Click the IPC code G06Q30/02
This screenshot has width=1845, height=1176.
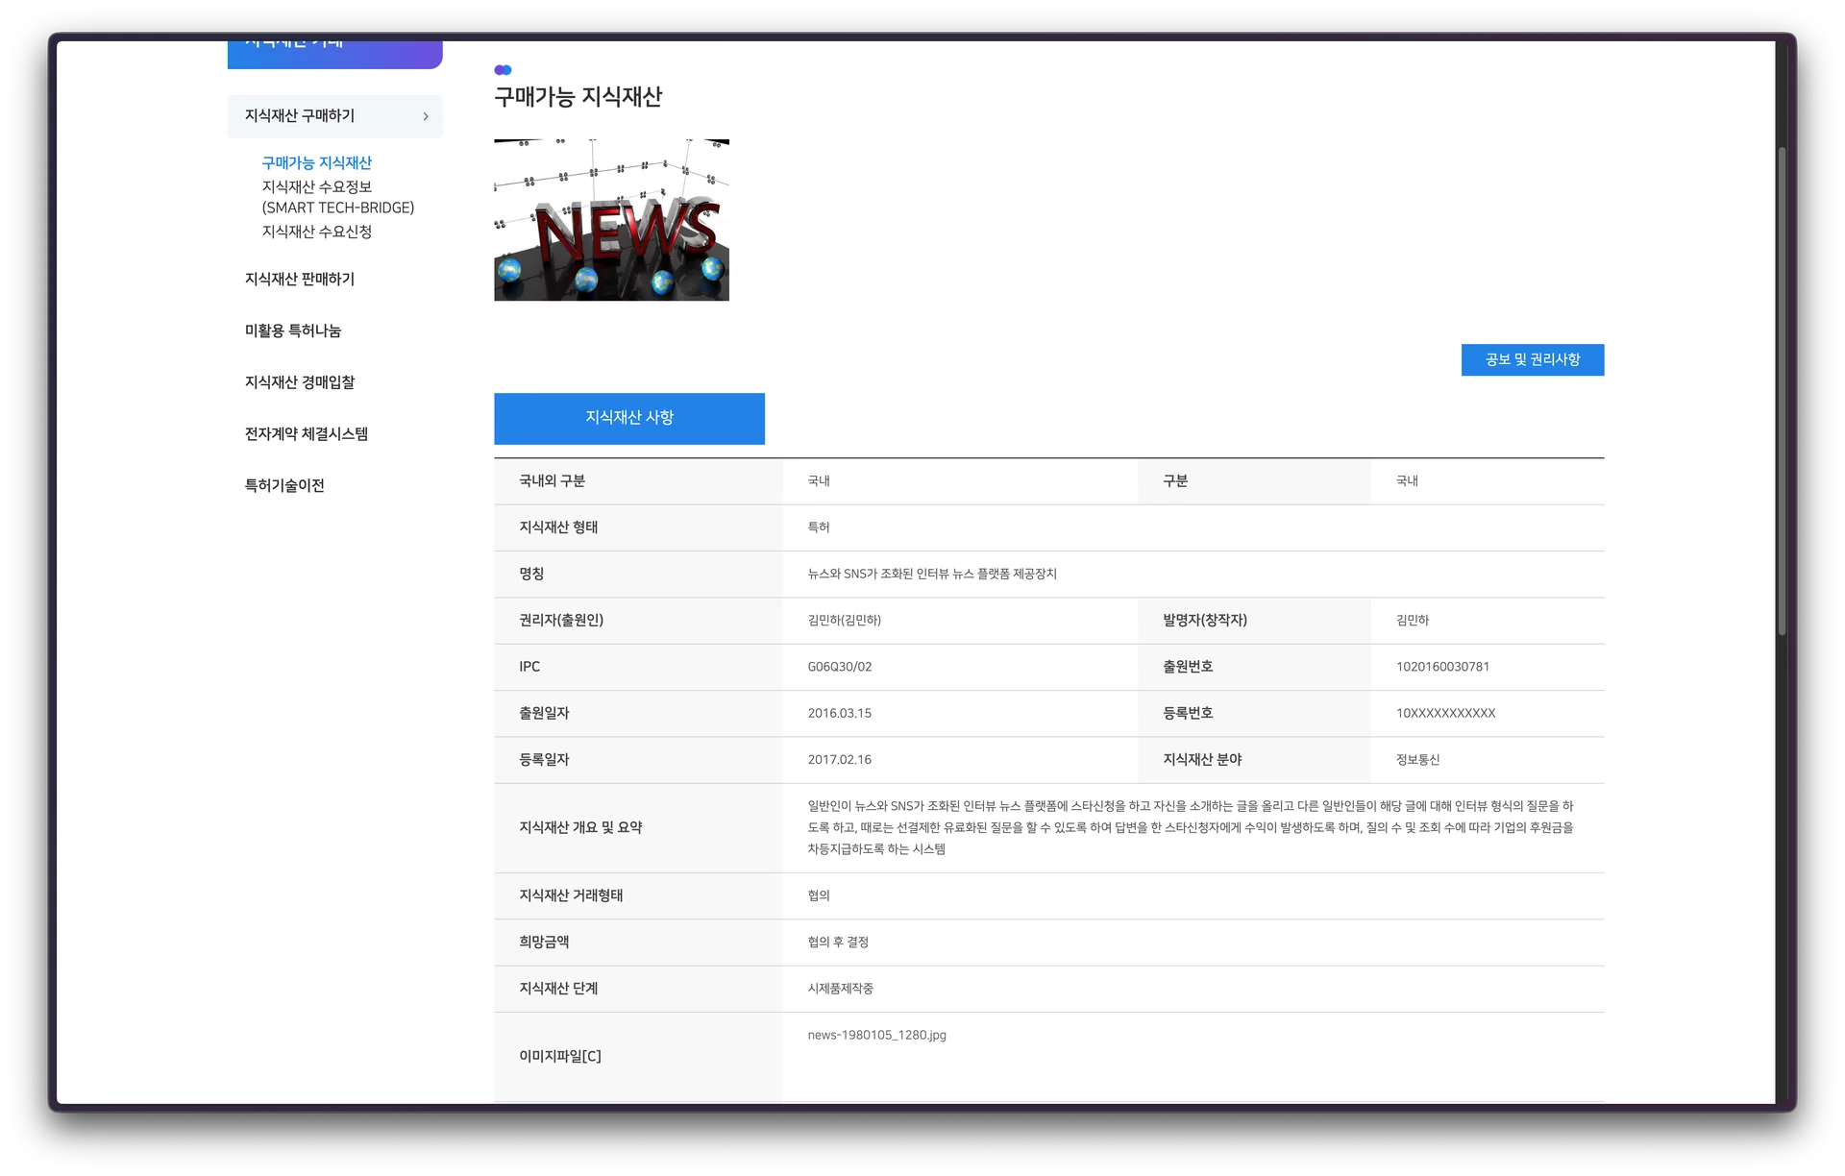[x=839, y=667]
